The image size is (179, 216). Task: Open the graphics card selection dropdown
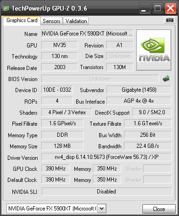pos(101,209)
